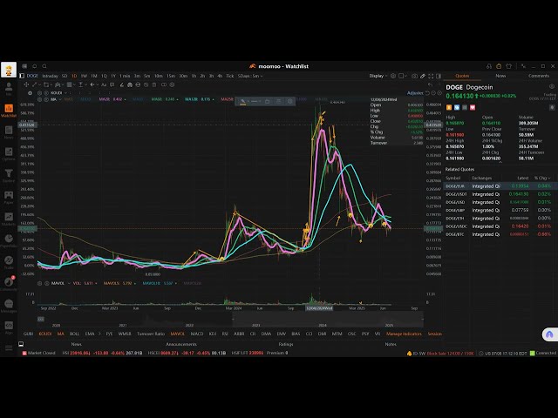
Task: Switch to the Comments tab
Action: pos(538,76)
